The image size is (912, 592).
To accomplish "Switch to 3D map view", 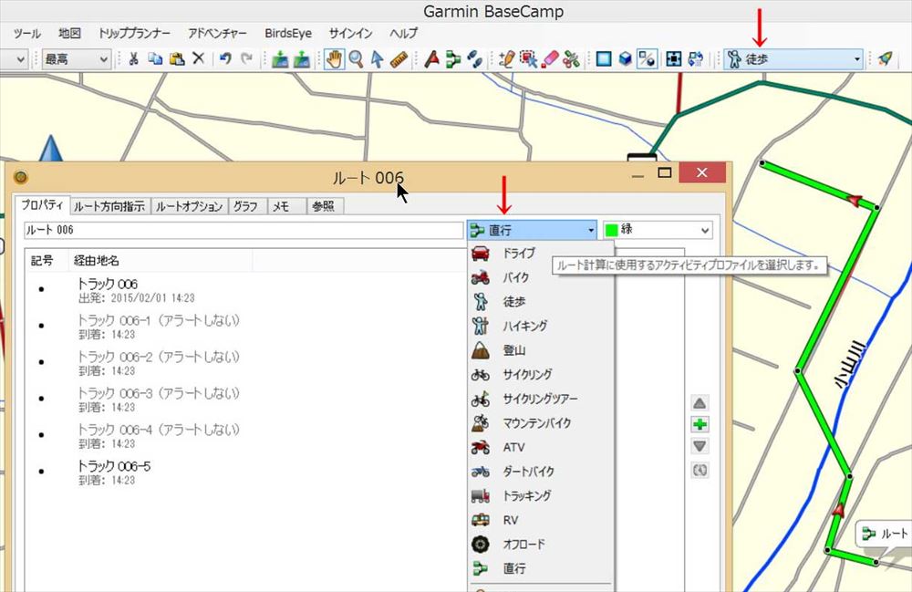I will pyautogui.click(x=626, y=58).
